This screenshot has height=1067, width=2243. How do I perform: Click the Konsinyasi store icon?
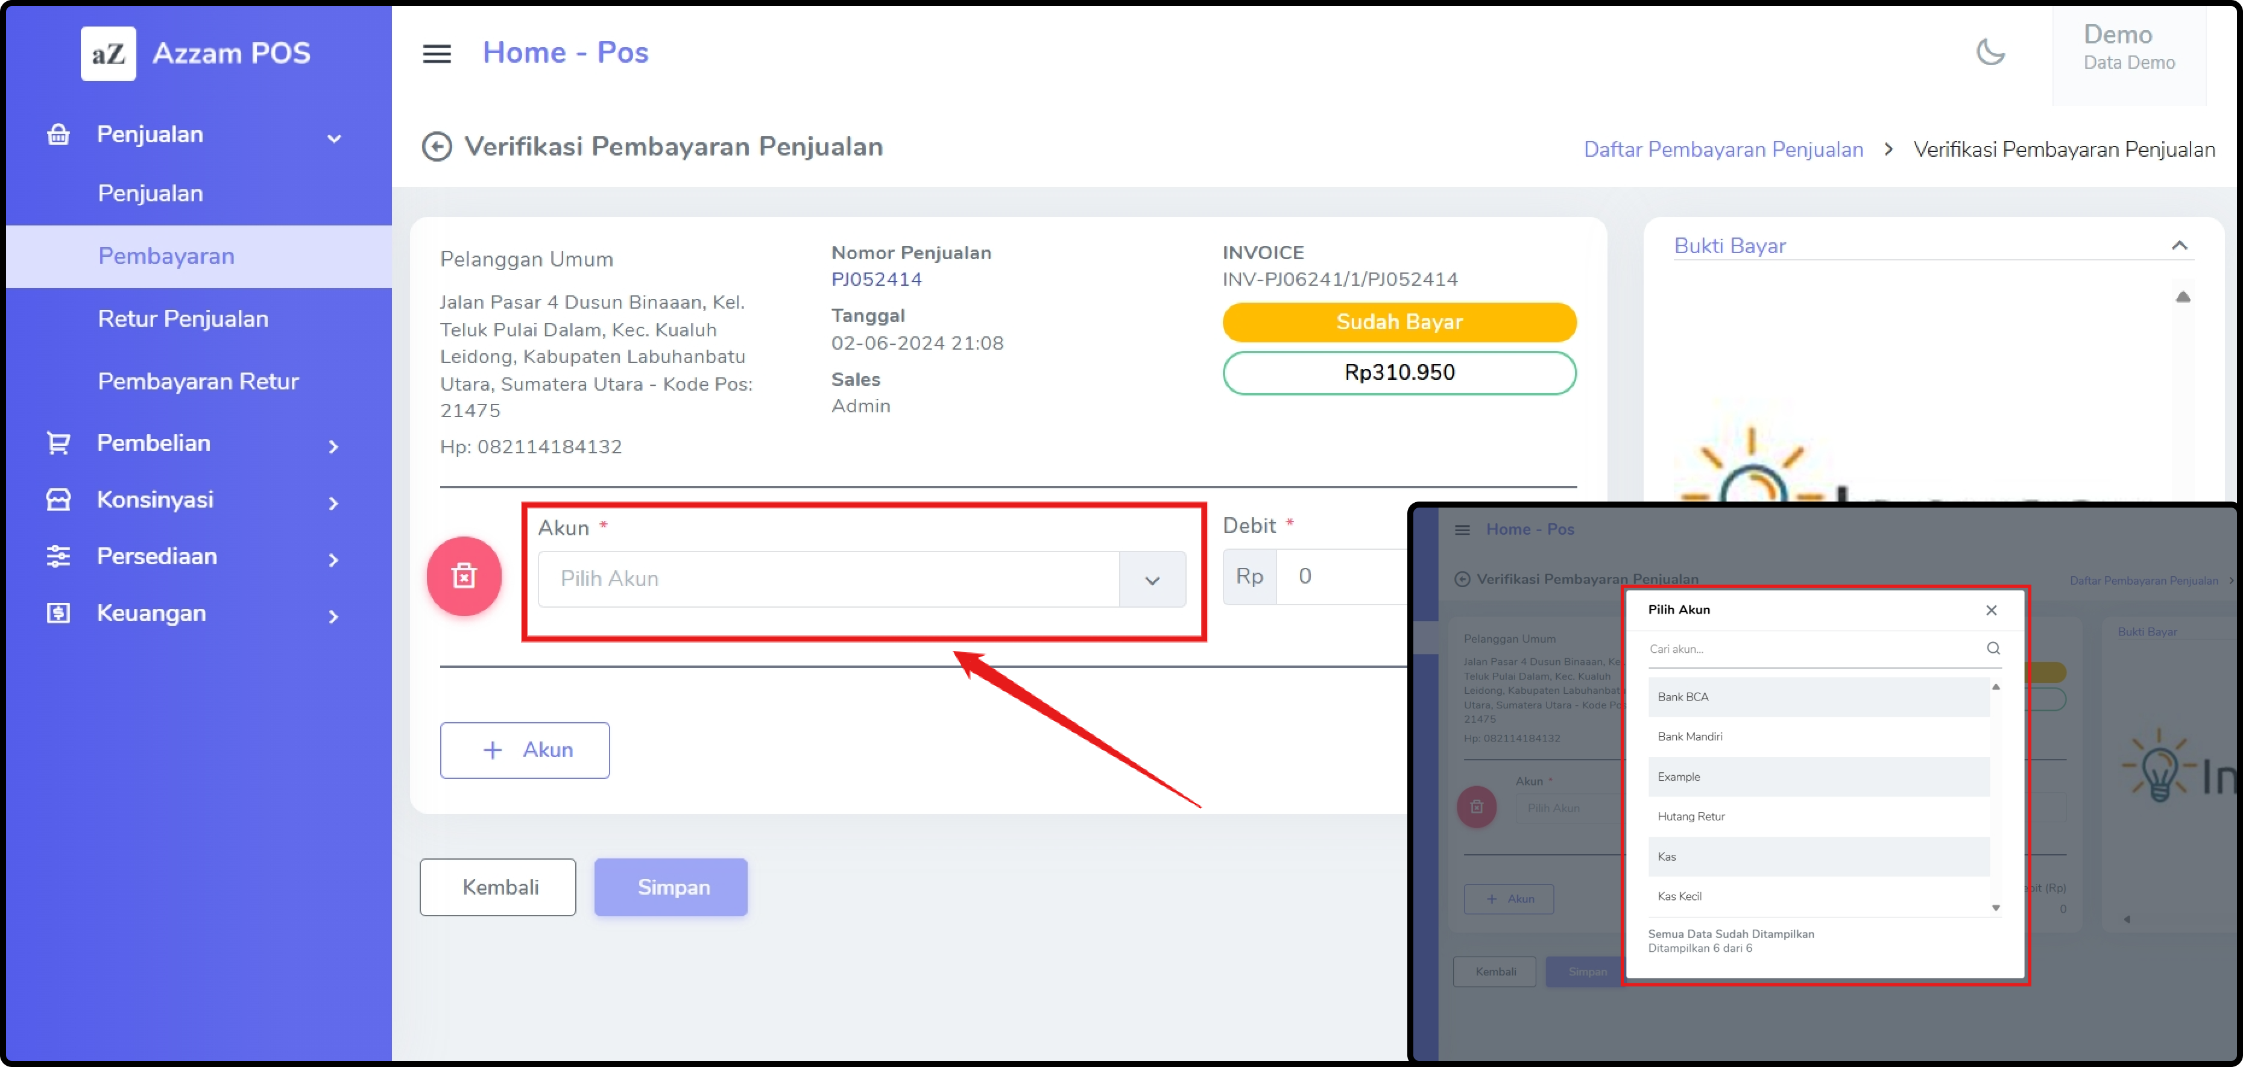pyautogui.click(x=58, y=500)
